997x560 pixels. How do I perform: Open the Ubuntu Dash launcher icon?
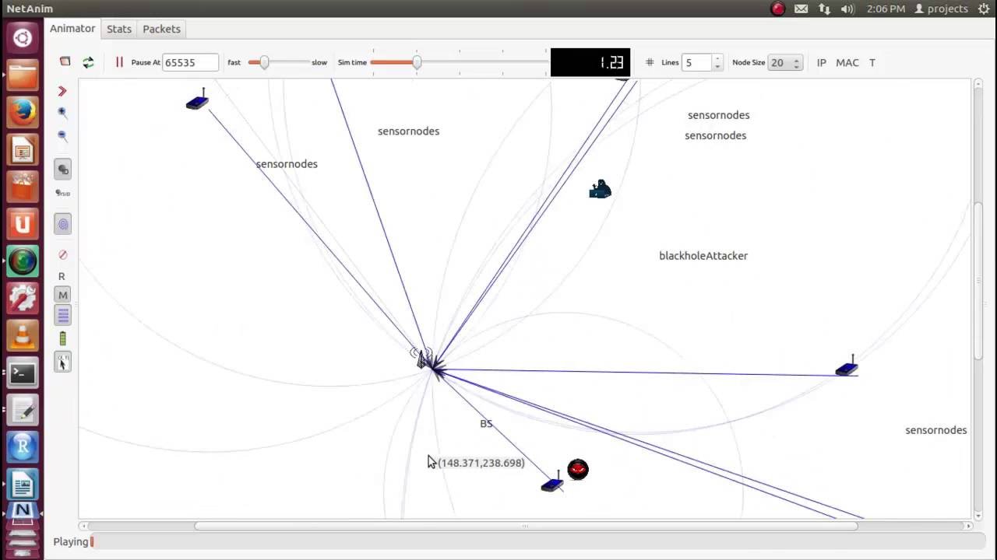click(23, 38)
